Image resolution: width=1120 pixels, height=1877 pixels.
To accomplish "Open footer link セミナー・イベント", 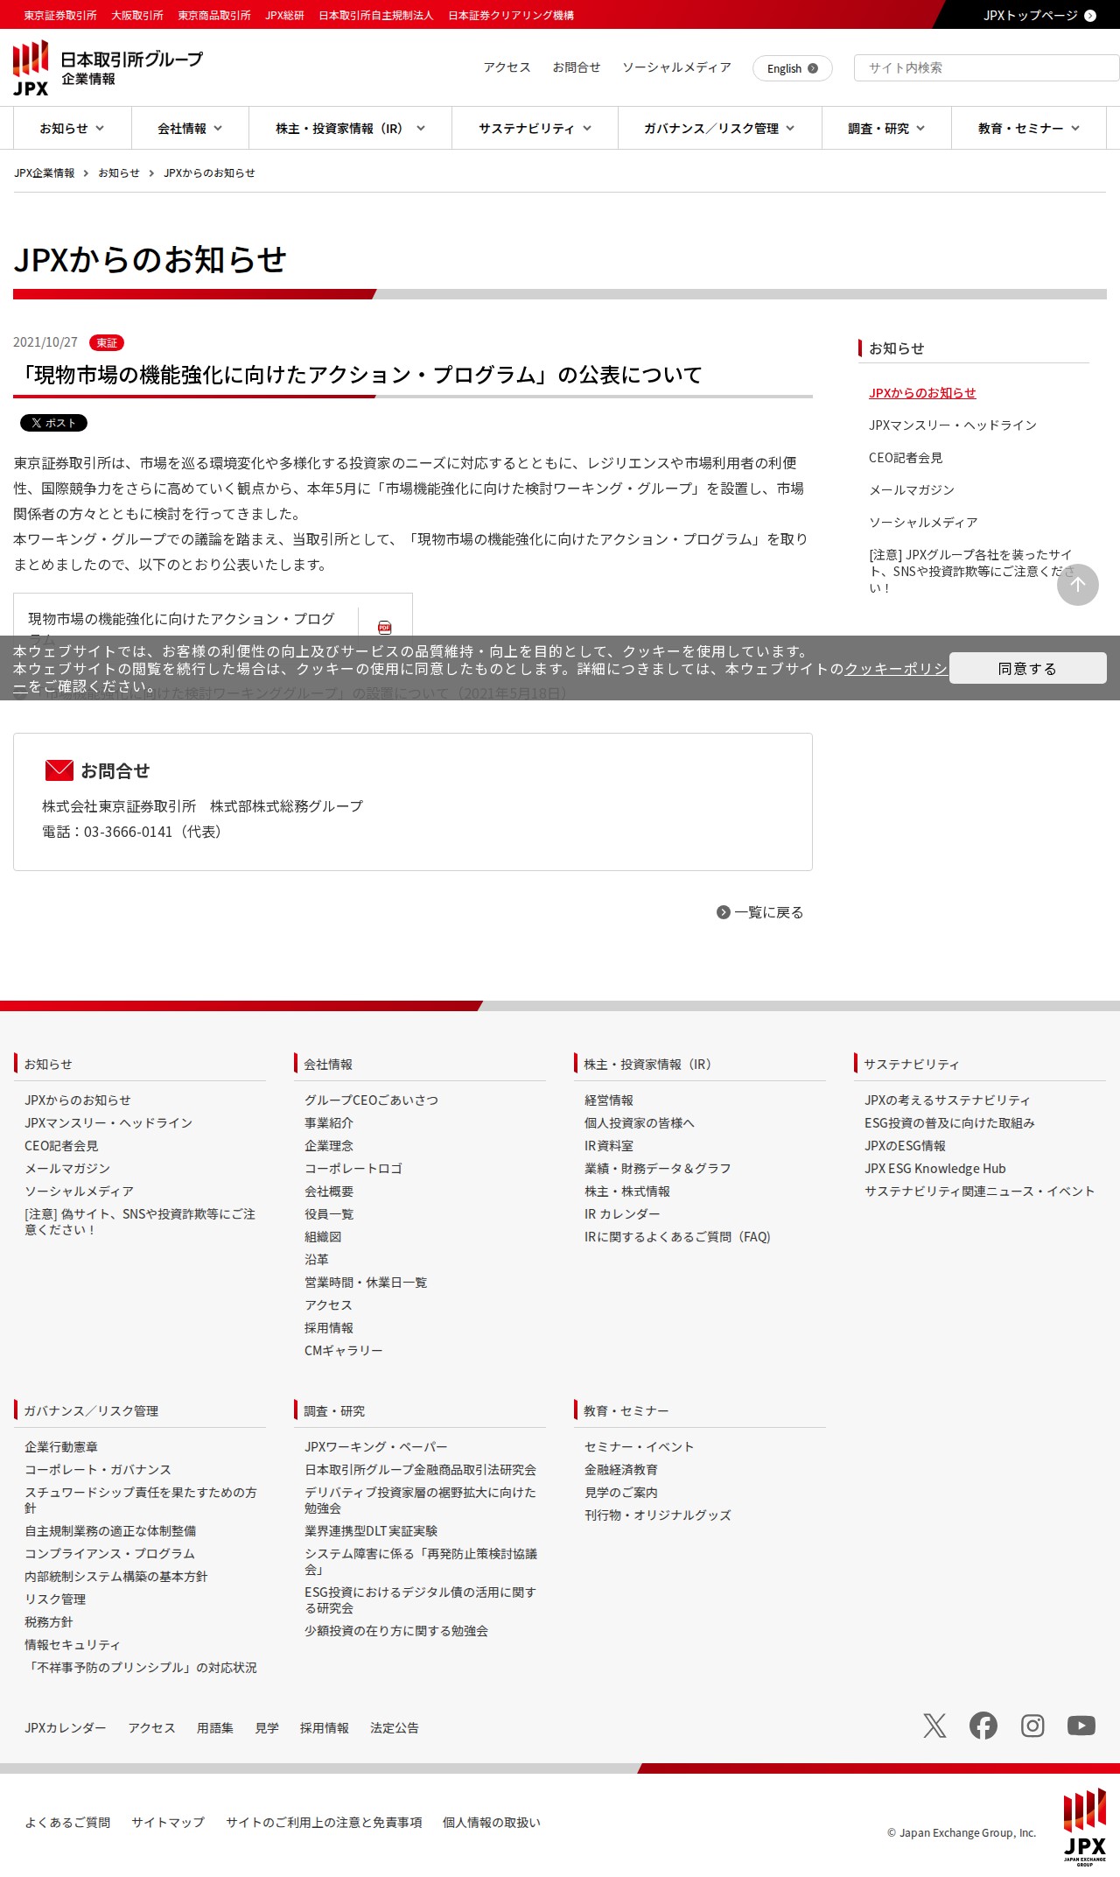I will point(640,1447).
